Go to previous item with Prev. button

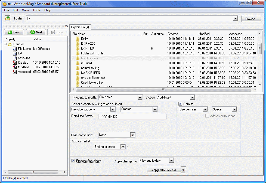14,32
